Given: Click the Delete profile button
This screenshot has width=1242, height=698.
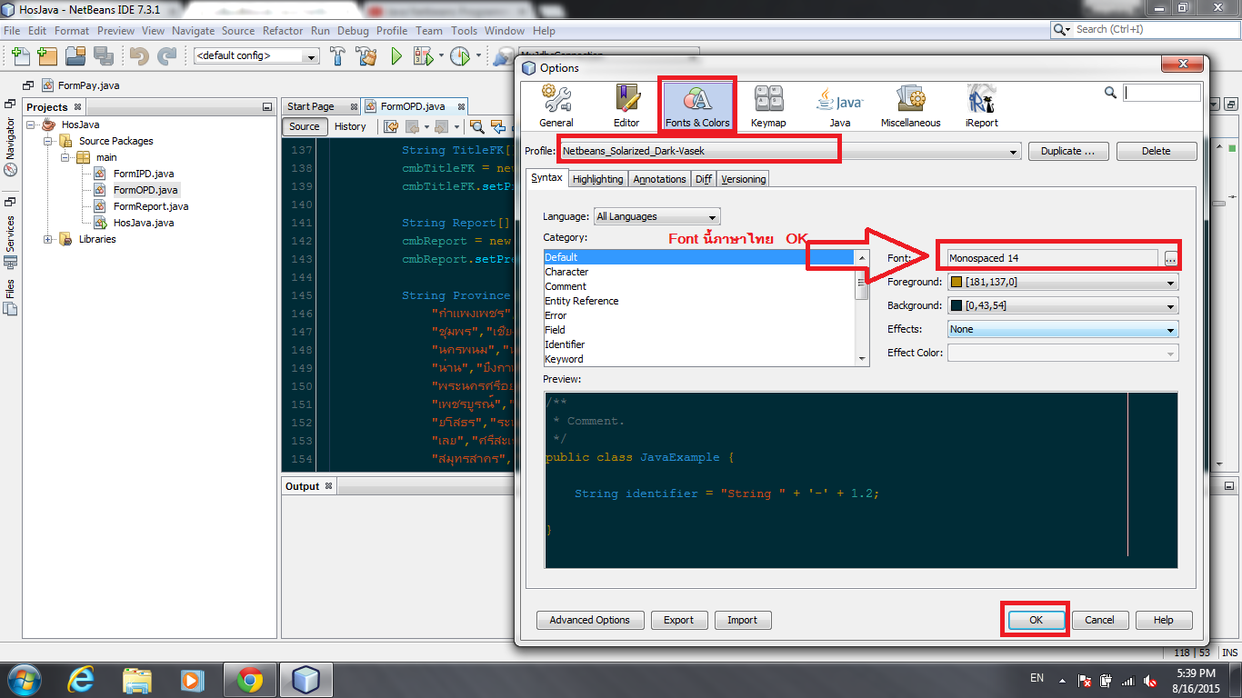Looking at the screenshot, I should (x=1157, y=151).
